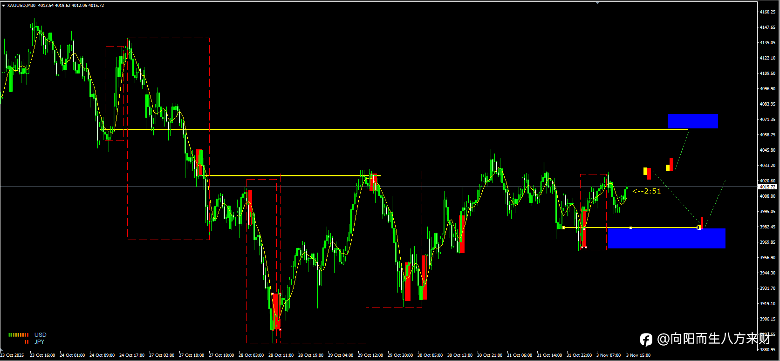
Task: Select the upper blue rectangle zone
Action: tap(693, 121)
